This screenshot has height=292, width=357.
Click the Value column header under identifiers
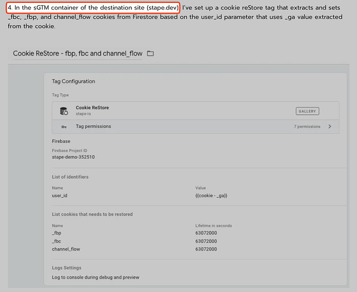(x=200, y=188)
